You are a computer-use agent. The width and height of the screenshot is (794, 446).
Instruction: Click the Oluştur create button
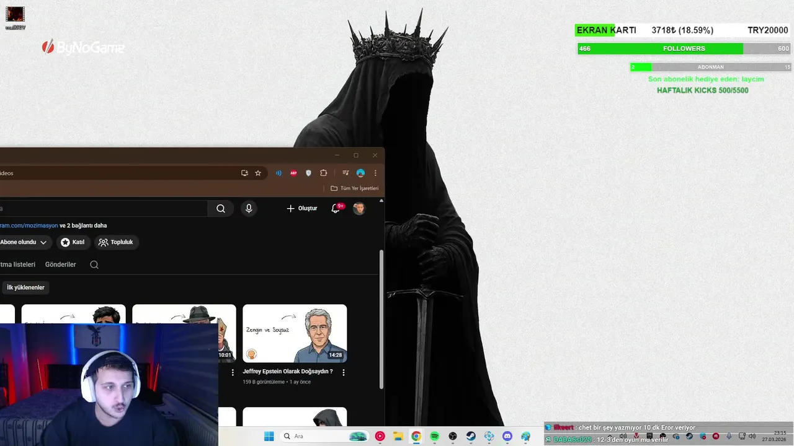pyautogui.click(x=302, y=209)
